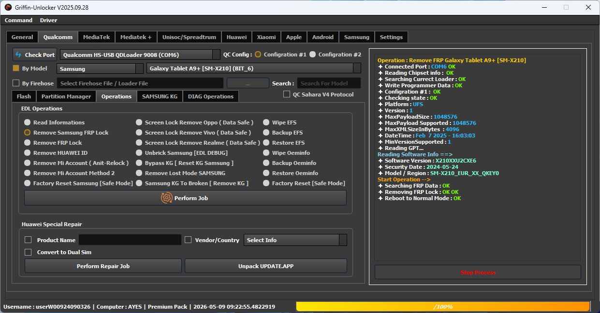Click the browse "..." file button
The width and height of the screenshot is (600, 313).
point(248,83)
